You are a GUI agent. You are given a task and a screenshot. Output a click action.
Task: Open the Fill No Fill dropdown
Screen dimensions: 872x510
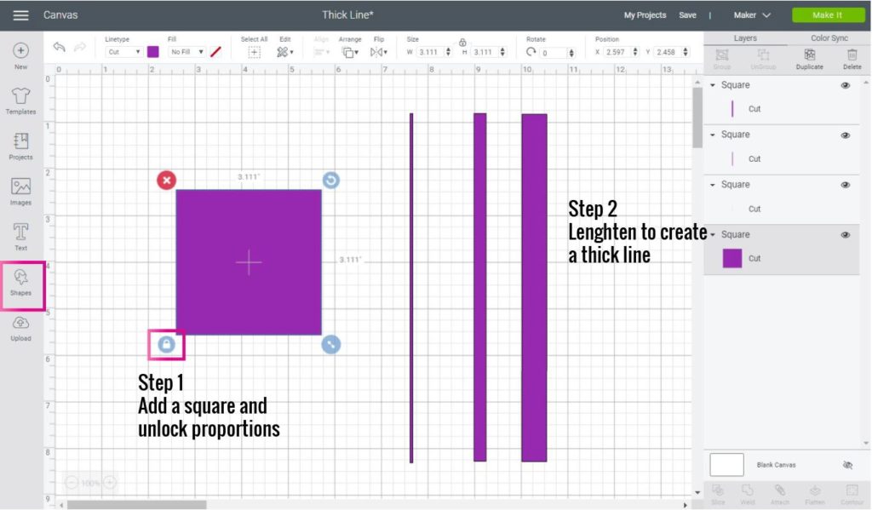tap(186, 52)
